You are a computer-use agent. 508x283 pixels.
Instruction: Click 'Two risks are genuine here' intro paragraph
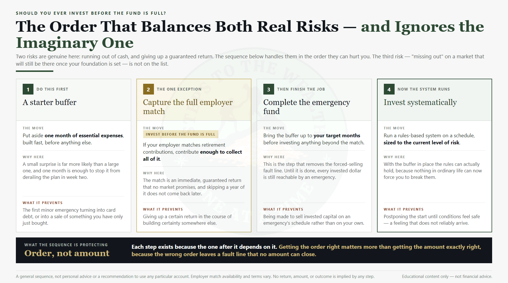coord(250,60)
